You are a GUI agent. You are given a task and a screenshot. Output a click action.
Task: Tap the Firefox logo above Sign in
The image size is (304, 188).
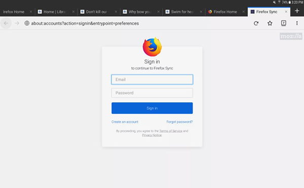pos(152,47)
